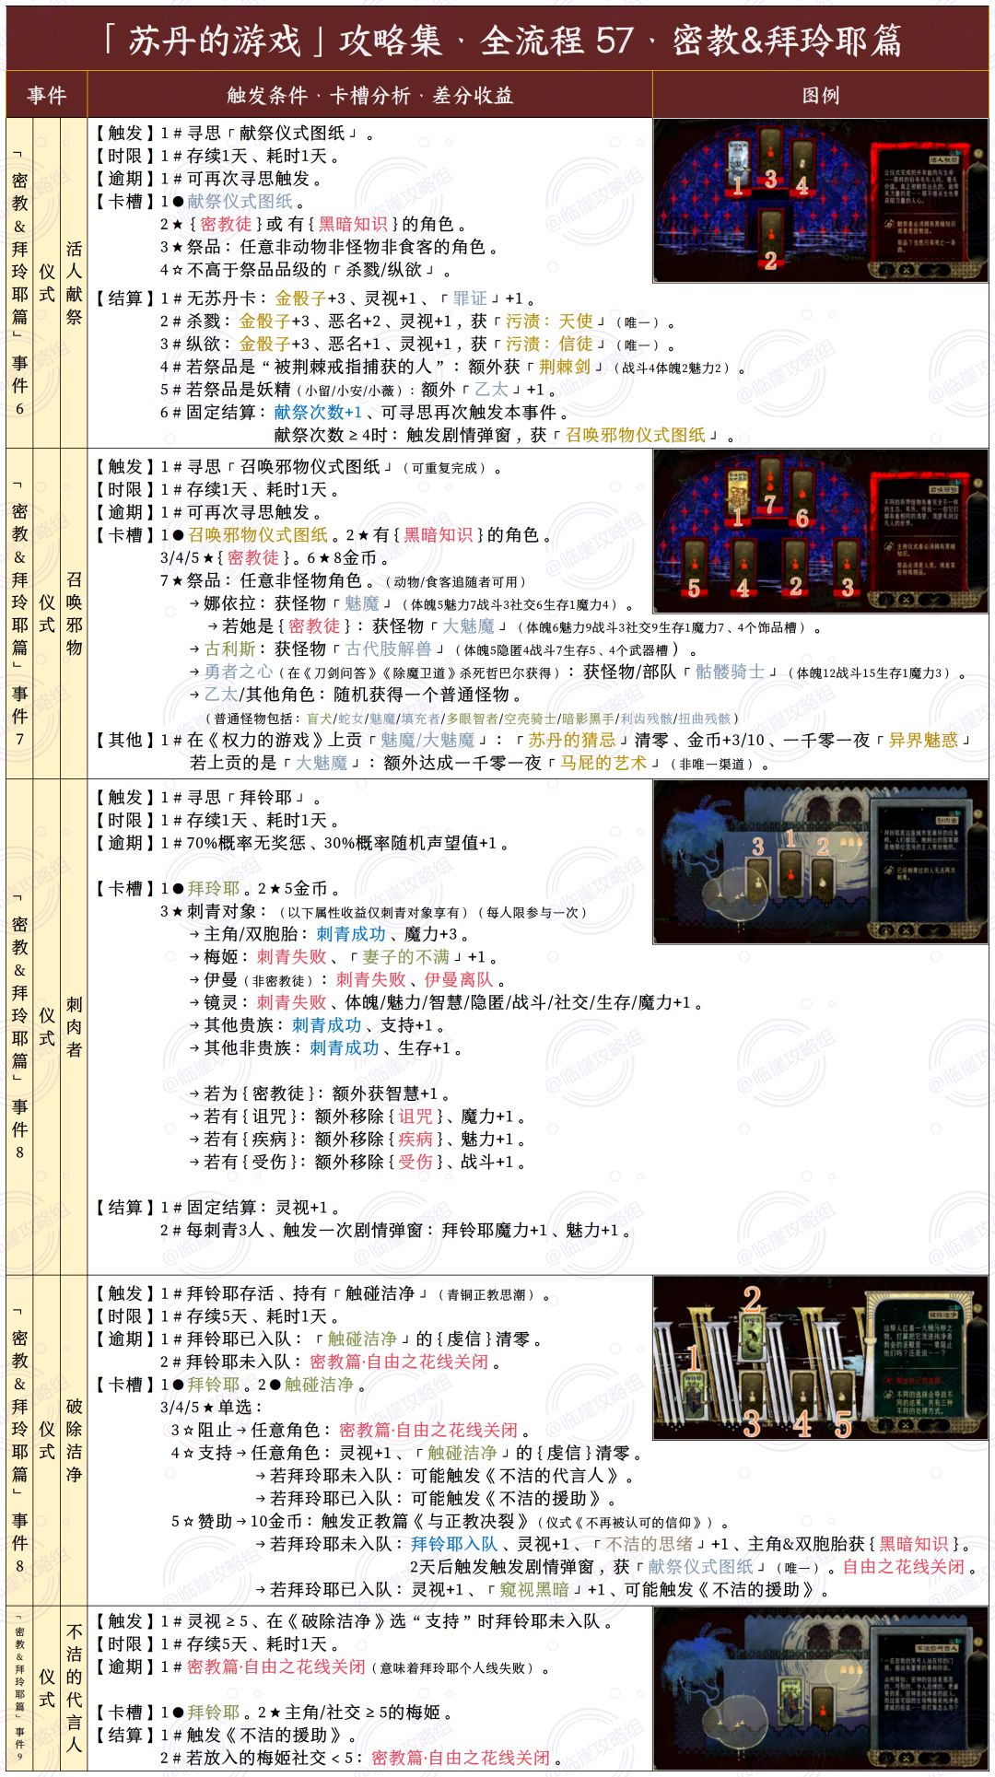Open the 破除洁净 example screenshot
Viewport: 995px width, 1777px height.
pos(820,1358)
